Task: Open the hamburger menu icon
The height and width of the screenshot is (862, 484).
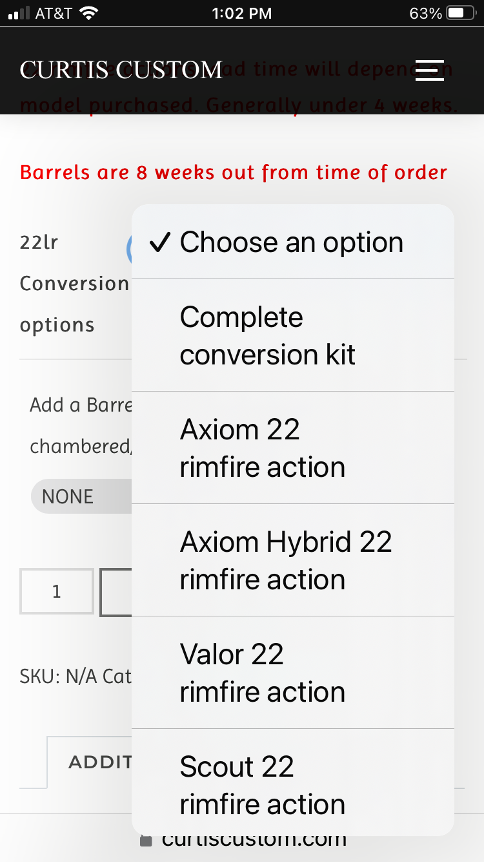Action: [429, 70]
